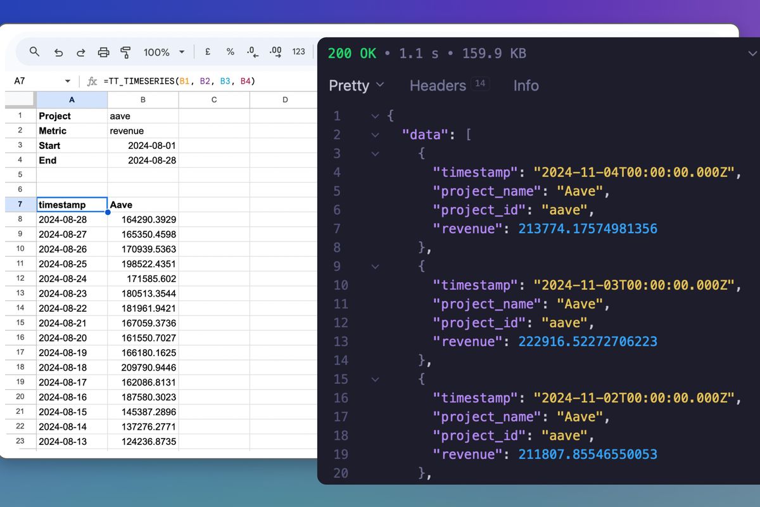Open the name box dropdown arrow
Image resolution: width=760 pixels, height=507 pixels.
68,81
